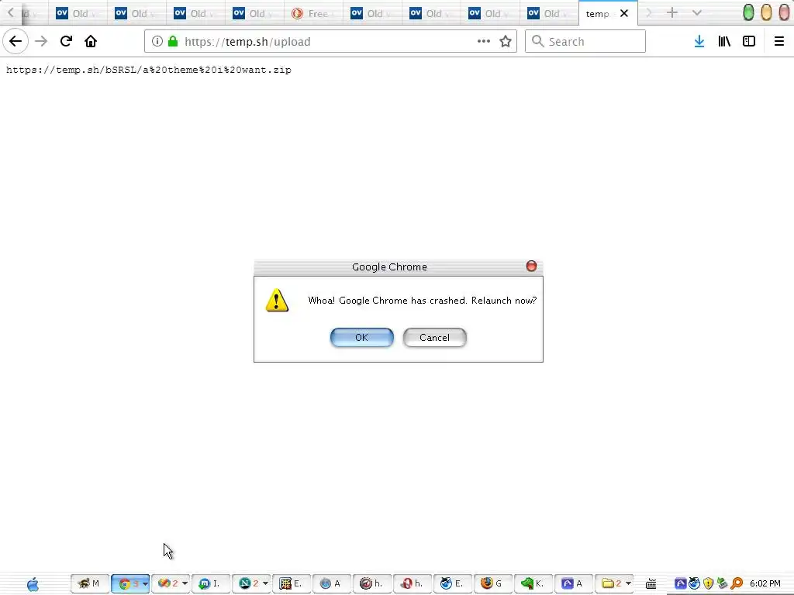Click into the Search box
This screenshot has height=595, width=794.
coord(585,42)
